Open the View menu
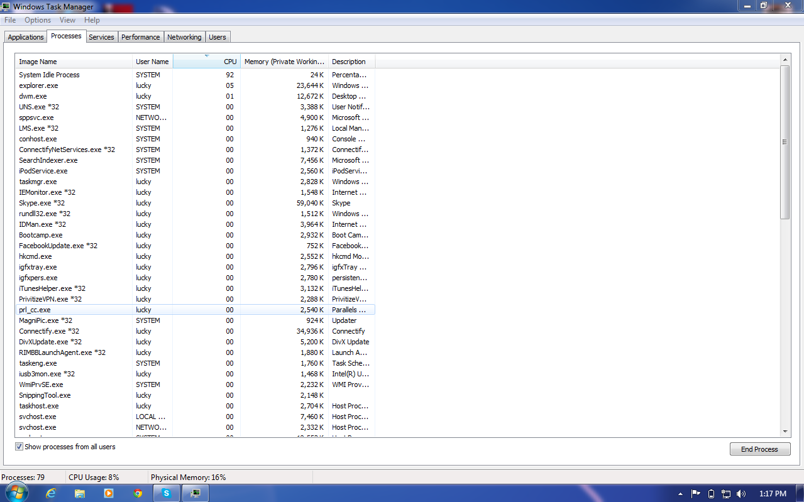The image size is (804, 502). (x=67, y=20)
